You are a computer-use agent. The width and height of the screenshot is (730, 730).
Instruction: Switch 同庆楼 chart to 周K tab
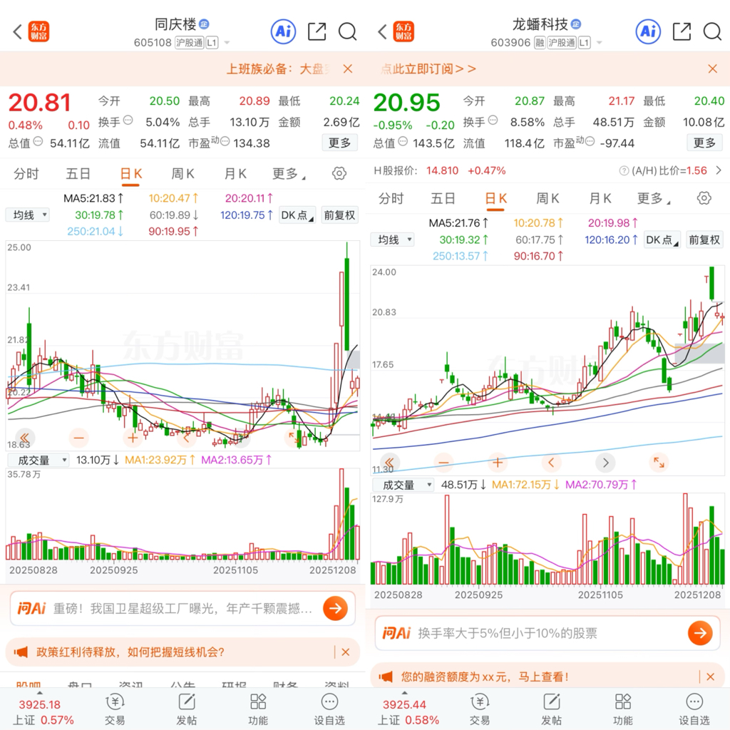(183, 174)
